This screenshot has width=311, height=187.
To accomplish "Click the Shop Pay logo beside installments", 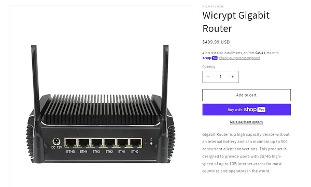I will coord(210,58).
